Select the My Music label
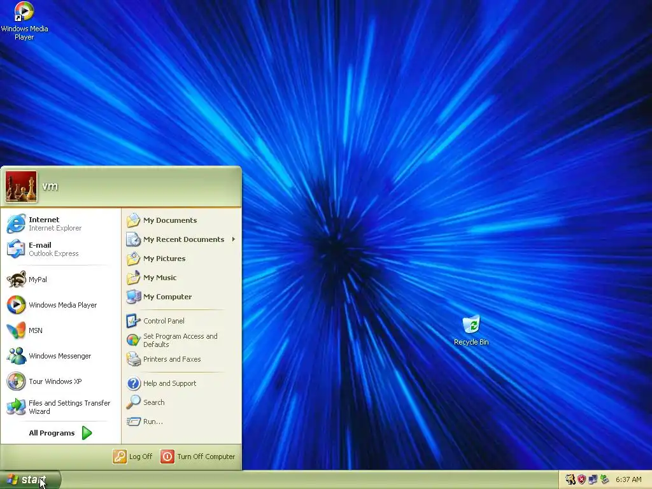 pyautogui.click(x=160, y=278)
